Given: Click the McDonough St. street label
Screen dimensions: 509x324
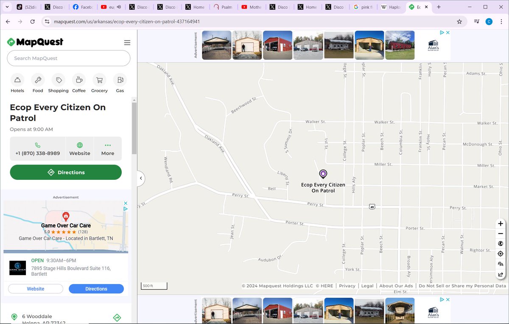Looking at the screenshot, I should point(478,144).
